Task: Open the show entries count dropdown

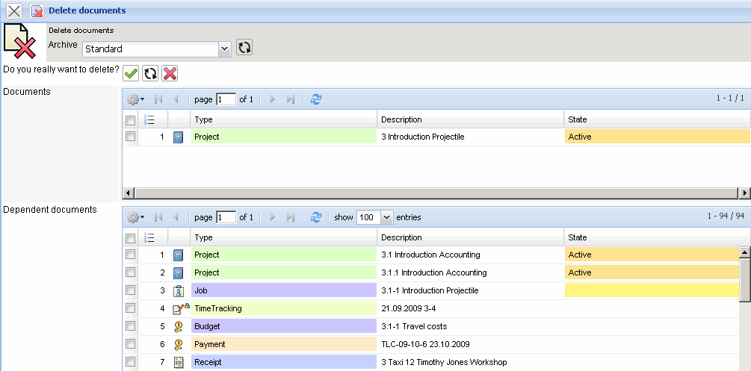Action: click(386, 217)
